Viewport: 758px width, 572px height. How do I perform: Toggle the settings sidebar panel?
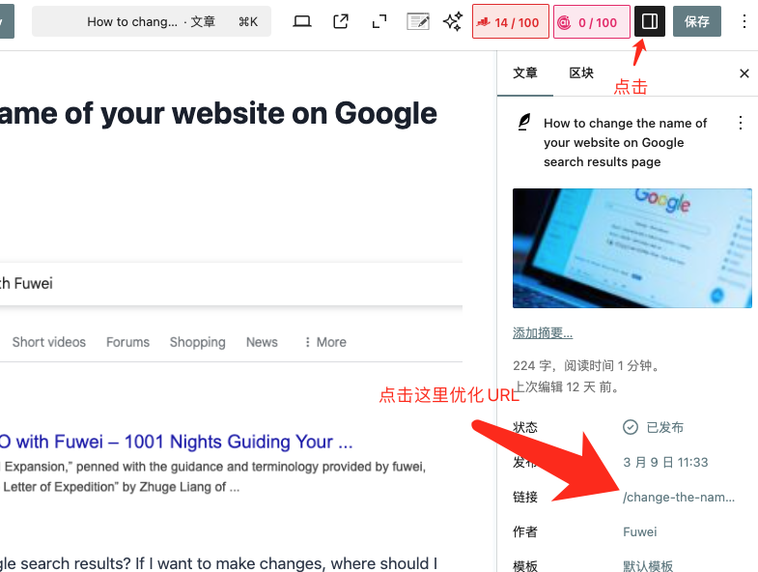tap(650, 21)
